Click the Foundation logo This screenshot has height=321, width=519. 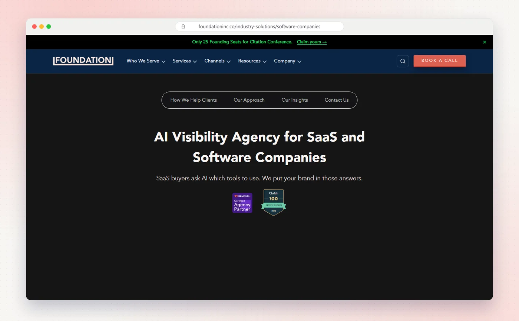83,61
